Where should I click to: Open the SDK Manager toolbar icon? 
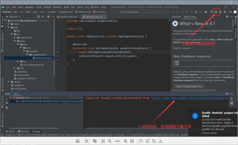[225, 12]
